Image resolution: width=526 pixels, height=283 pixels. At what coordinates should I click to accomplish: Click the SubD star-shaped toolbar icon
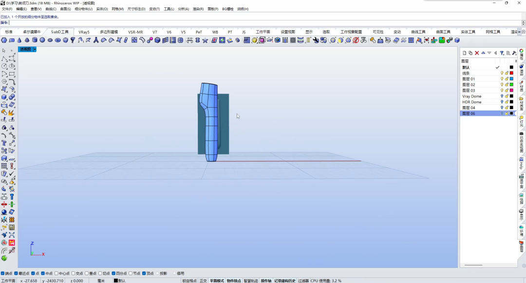(205, 40)
